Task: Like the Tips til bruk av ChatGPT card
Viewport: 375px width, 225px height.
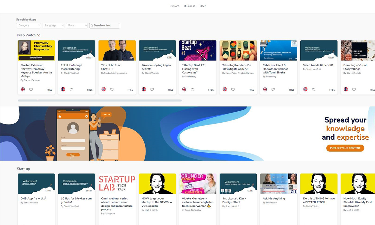Action: tap(112, 89)
